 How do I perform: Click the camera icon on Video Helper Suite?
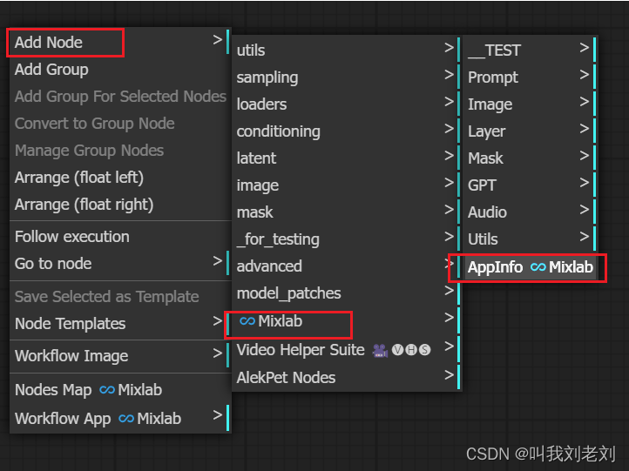tap(380, 350)
